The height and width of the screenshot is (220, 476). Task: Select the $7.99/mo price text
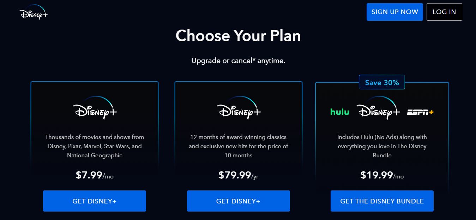pos(94,174)
